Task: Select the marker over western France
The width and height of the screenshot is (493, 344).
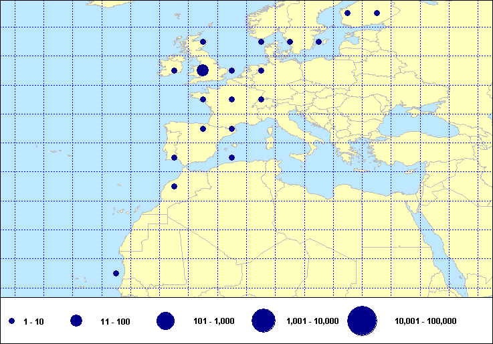Action: (203, 100)
